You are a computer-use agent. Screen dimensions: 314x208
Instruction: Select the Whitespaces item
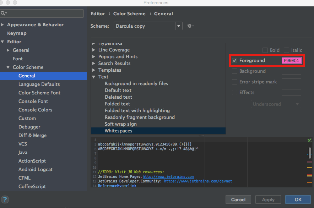[158, 131]
